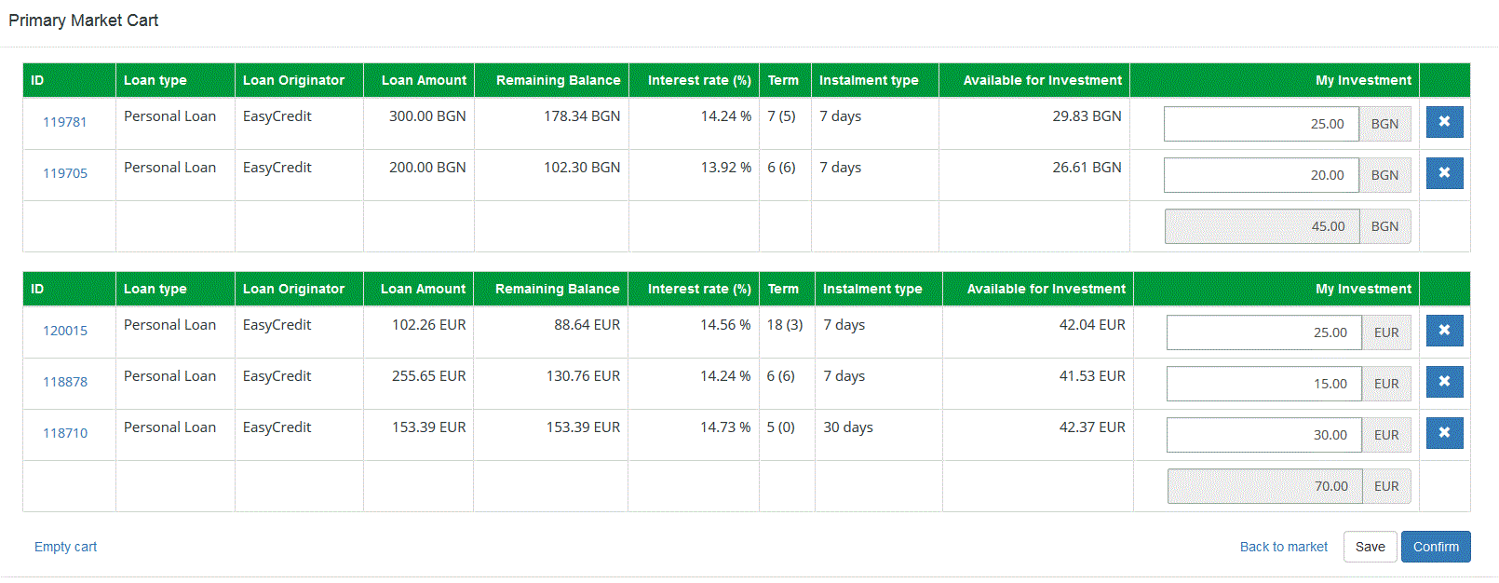The height and width of the screenshot is (583, 1499).
Task: Open loan ID 118878 link
Action: coord(65,382)
